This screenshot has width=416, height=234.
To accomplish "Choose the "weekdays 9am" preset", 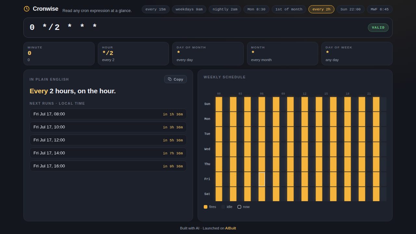I will [x=189, y=9].
